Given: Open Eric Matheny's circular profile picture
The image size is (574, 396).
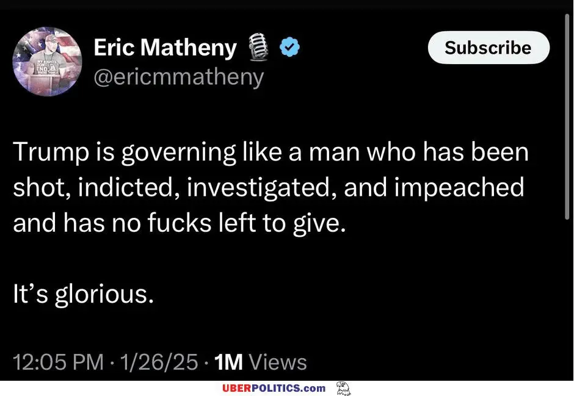Looking at the screenshot, I should [48, 62].
